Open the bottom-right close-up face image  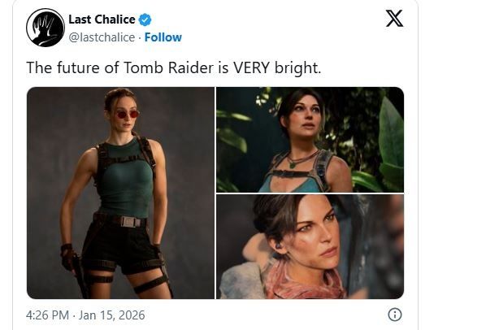point(310,246)
